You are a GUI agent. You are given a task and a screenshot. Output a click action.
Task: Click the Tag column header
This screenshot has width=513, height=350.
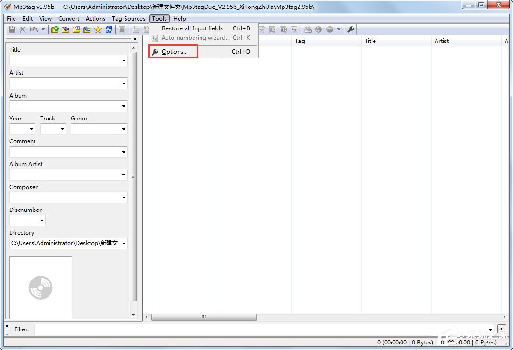tap(326, 41)
